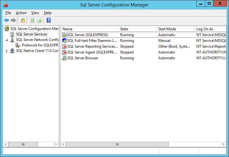This screenshot has height=157, width=229.
Task: Select SQL Server Agent (SQLEXPRESS) row
Action: tap(144, 52)
